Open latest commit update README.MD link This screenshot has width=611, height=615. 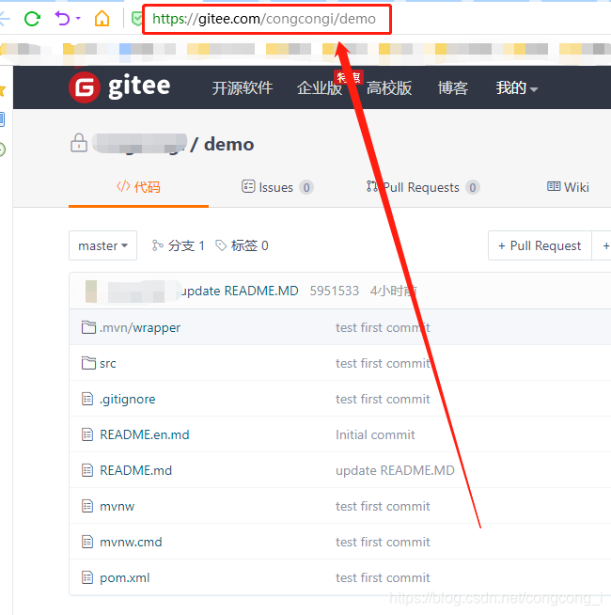click(240, 291)
